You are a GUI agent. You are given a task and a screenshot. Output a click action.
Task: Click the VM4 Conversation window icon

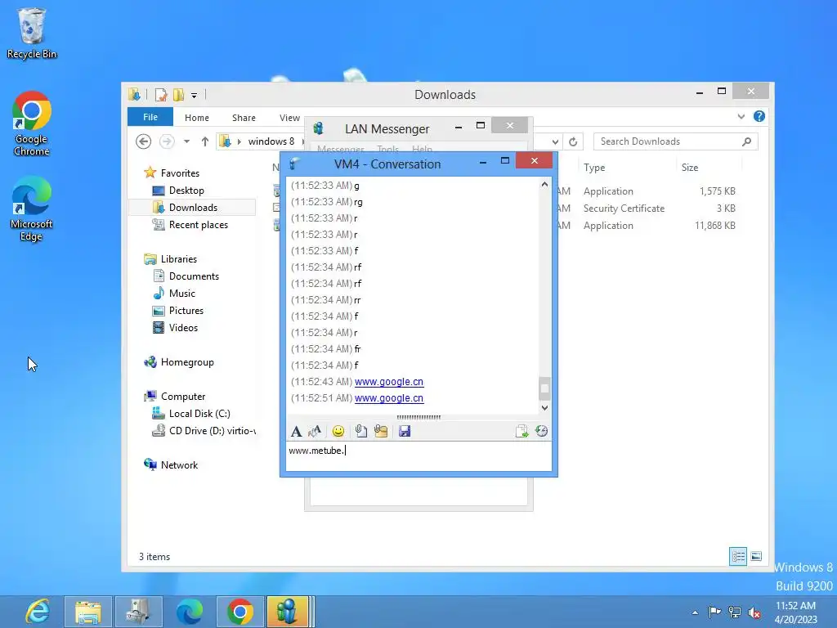294,164
